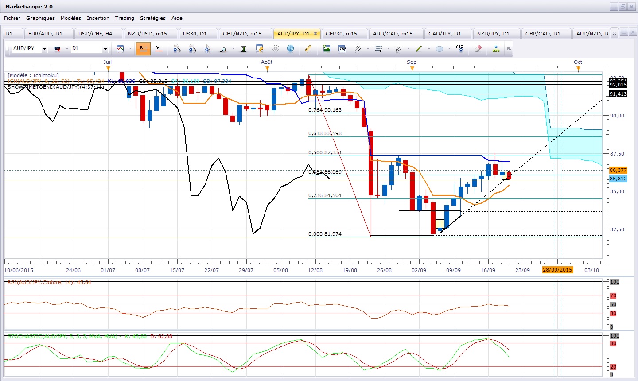Image resolution: width=638 pixels, height=381 pixels.
Task: Click the green vertical autoscale icon
Action: (x=244, y=49)
